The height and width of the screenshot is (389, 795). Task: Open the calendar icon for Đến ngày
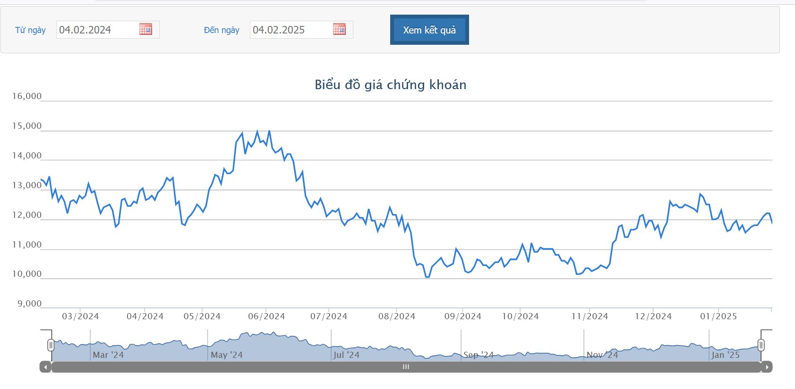pyautogui.click(x=339, y=29)
